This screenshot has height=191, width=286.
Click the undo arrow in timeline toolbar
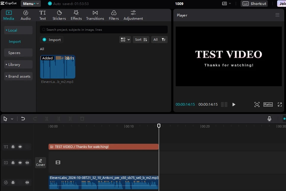pyautogui.click(x=23, y=119)
